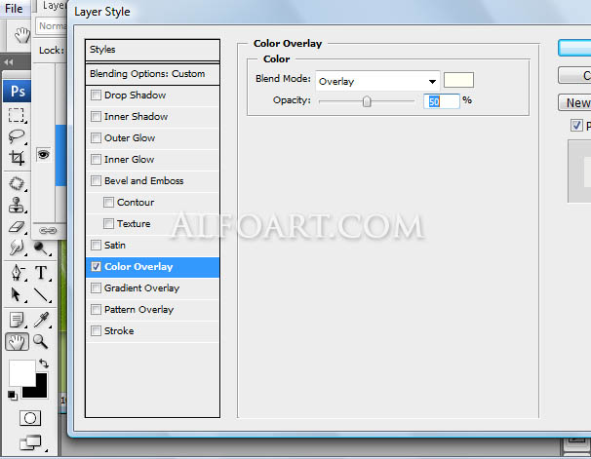Select the Horizontal Type tool
The width and height of the screenshot is (591, 459).
coord(41,273)
